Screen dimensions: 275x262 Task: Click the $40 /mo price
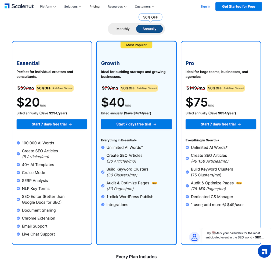(x=116, y=102)
